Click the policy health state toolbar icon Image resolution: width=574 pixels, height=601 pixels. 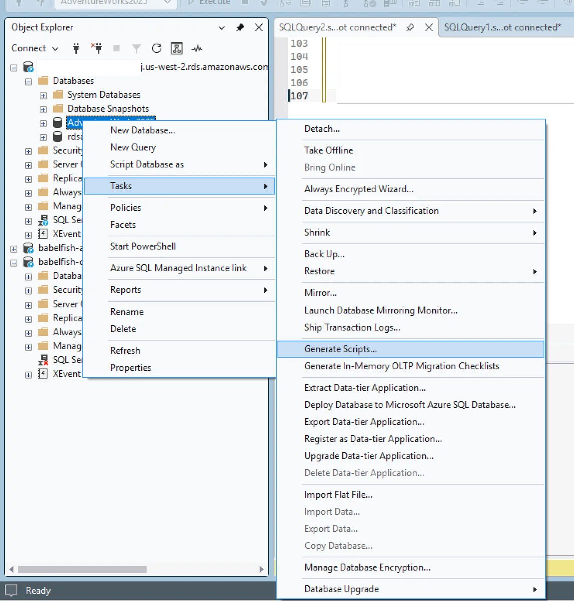tap(177, 48)
